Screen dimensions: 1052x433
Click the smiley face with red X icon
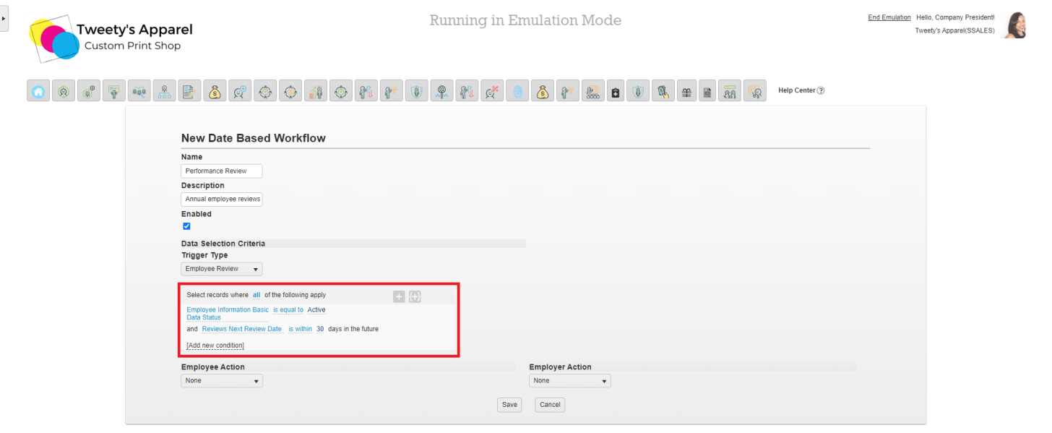tap(492, 90)
